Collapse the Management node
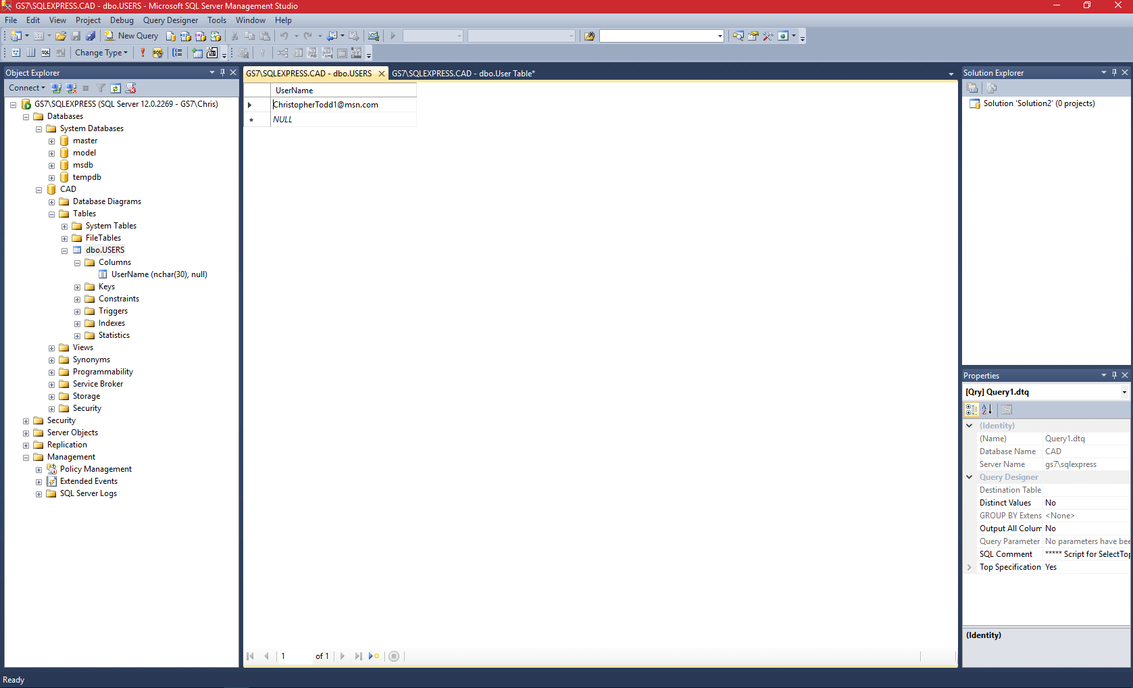The image size is (1133, 688). coord(26,458)
